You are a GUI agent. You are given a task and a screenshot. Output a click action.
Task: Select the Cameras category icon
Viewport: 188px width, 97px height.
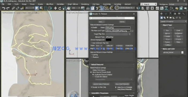[171, 18]
